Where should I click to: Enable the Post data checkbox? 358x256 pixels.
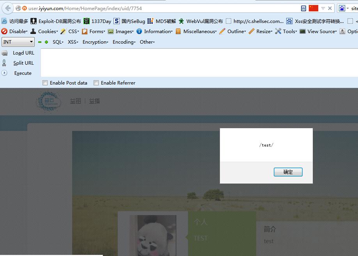[45, 83]
